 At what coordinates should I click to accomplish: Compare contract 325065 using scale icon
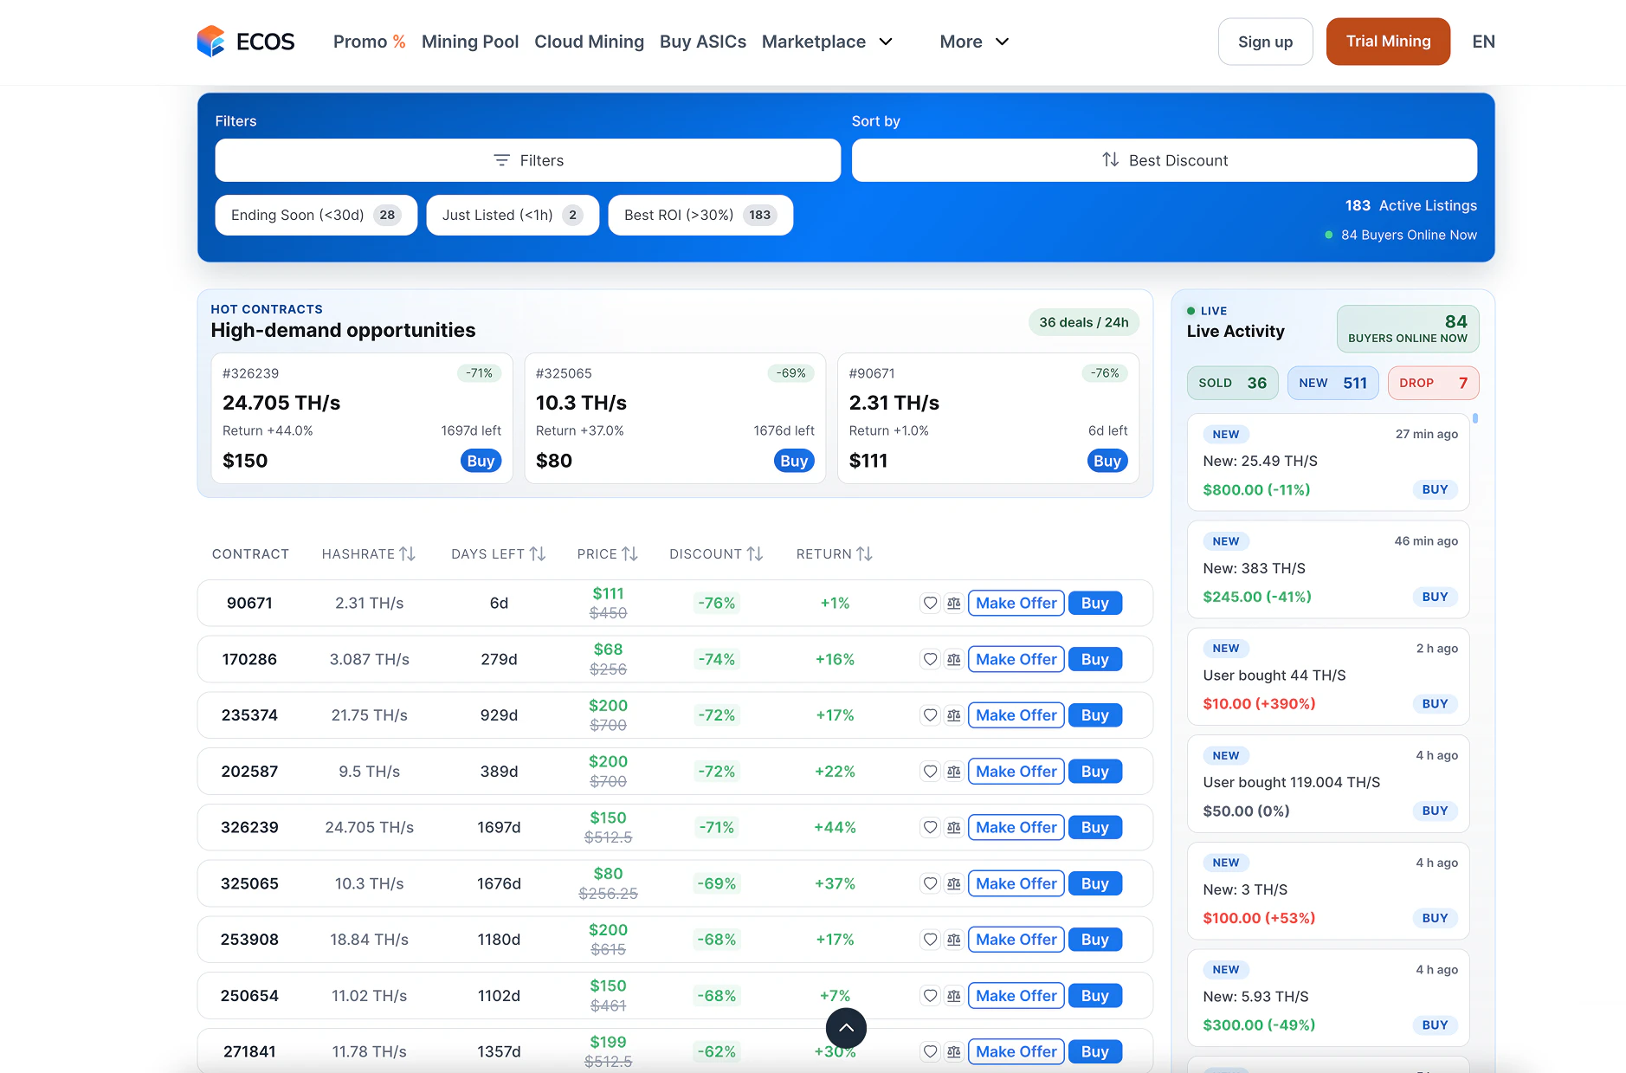953,884
